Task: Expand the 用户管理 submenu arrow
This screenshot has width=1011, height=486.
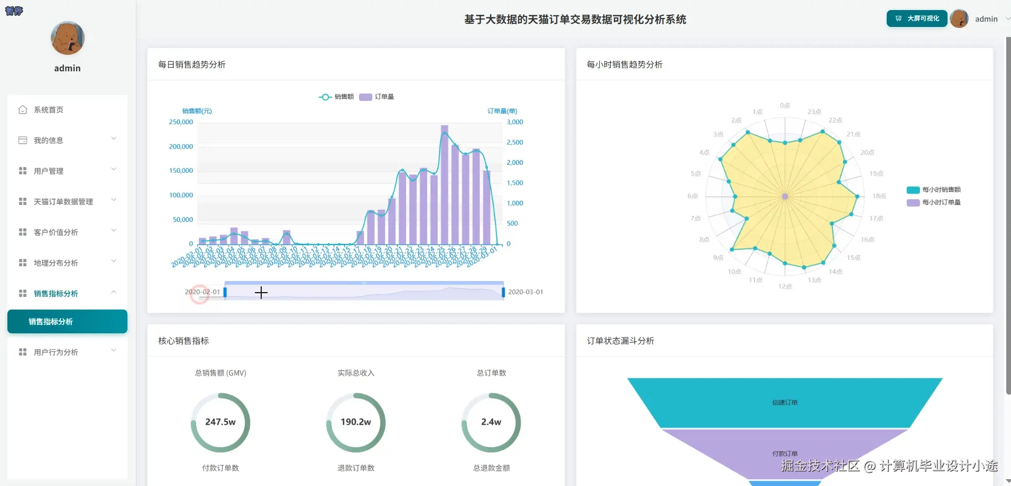Action: tap(114, 170)
